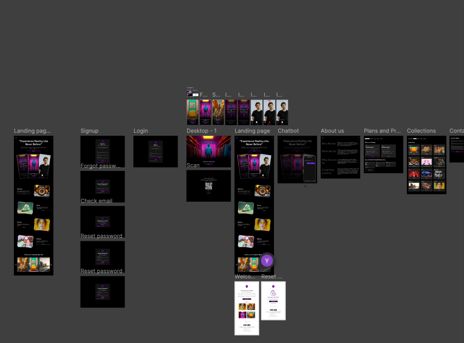The height and width of the screenshot is (343, 464).
Task: Select the About us frame label
Action: pos(332,131)
